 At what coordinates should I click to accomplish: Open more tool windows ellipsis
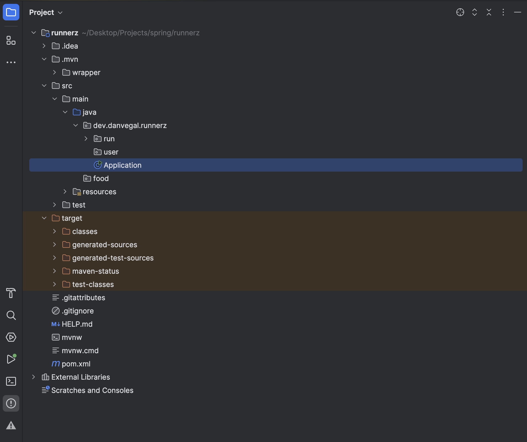[x=11, y=62]
